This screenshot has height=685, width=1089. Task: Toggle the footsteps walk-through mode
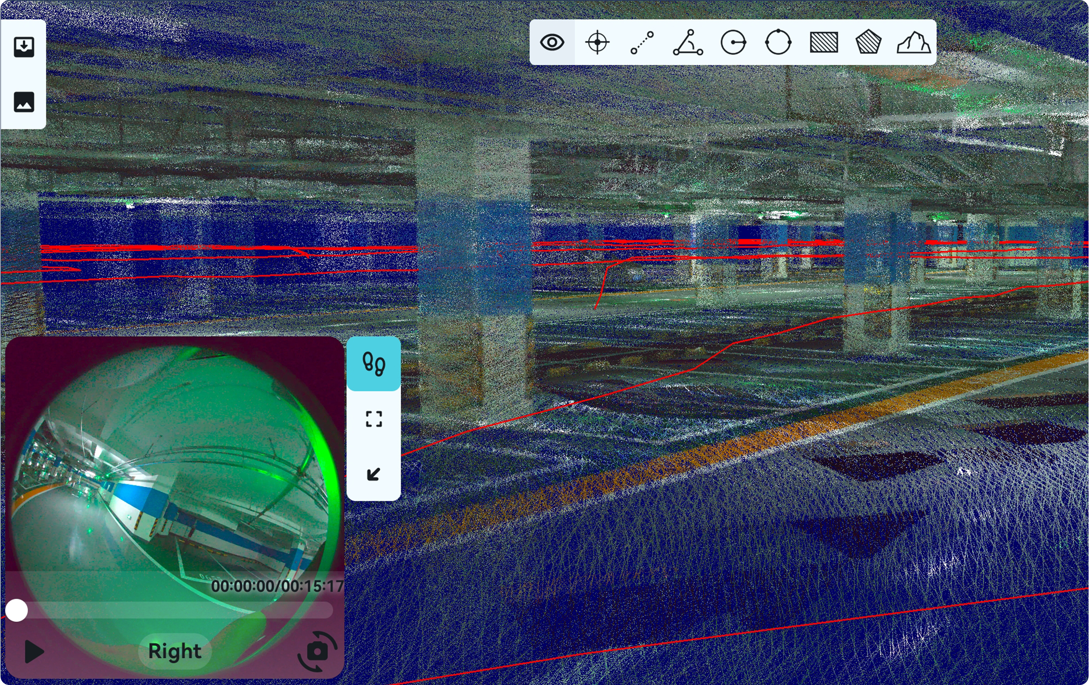(x=374, y=364)
